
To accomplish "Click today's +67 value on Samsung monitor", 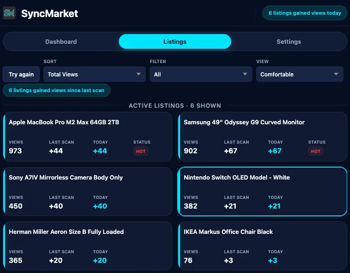I will (275, 151).
